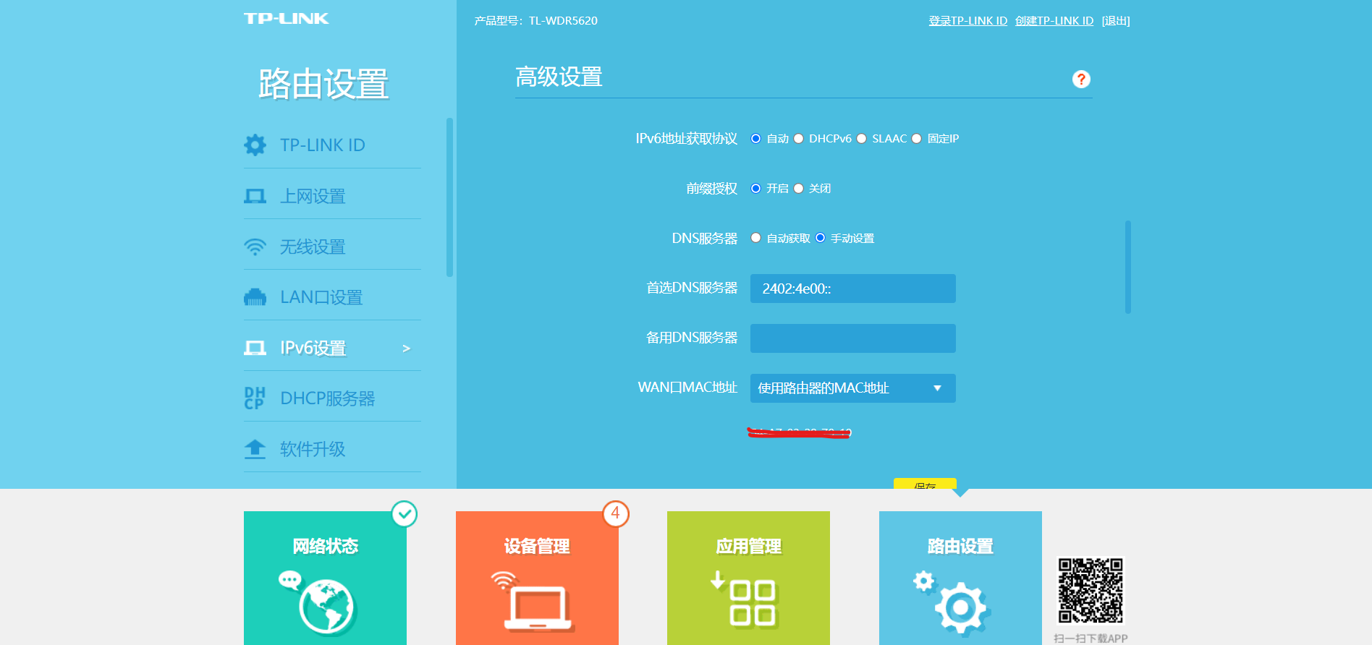
Task: Switch to the 应用管理 tab tile
Action: click(748, 578)
